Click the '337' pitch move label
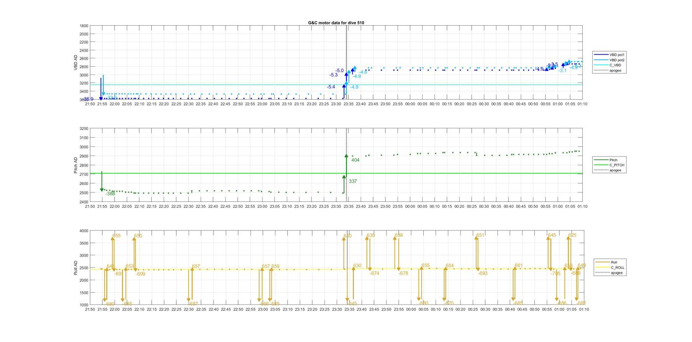 click(x=353, y=182)
